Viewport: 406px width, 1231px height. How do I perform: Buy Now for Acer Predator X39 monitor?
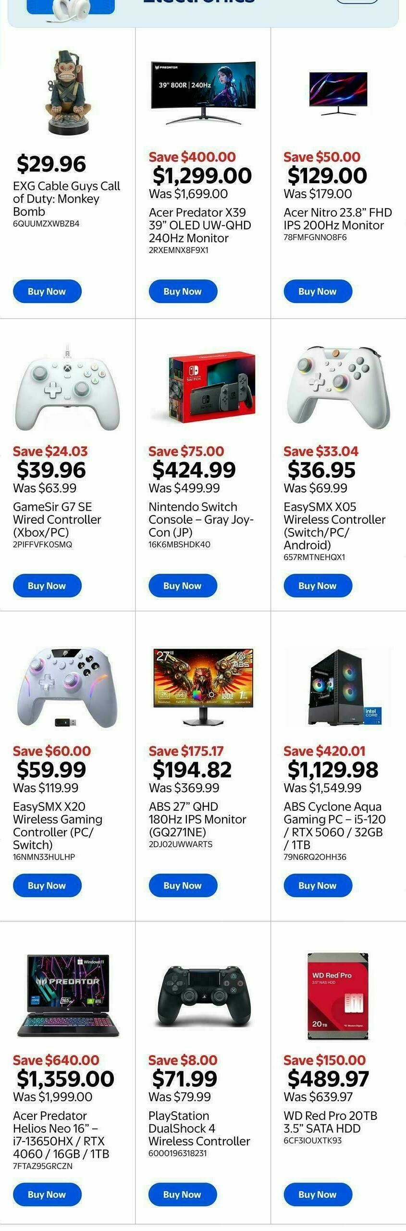coord(182,291)
